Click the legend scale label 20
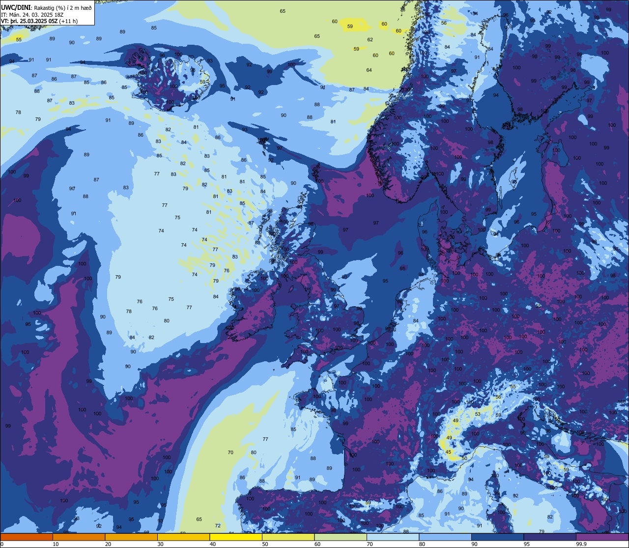Screen dimensions: 629x548 (x=108, y=544)
